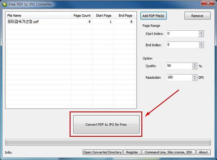Click the app icon in title bar
The height and width of the screenshot is (160, 217).
[x=5, y=5]
